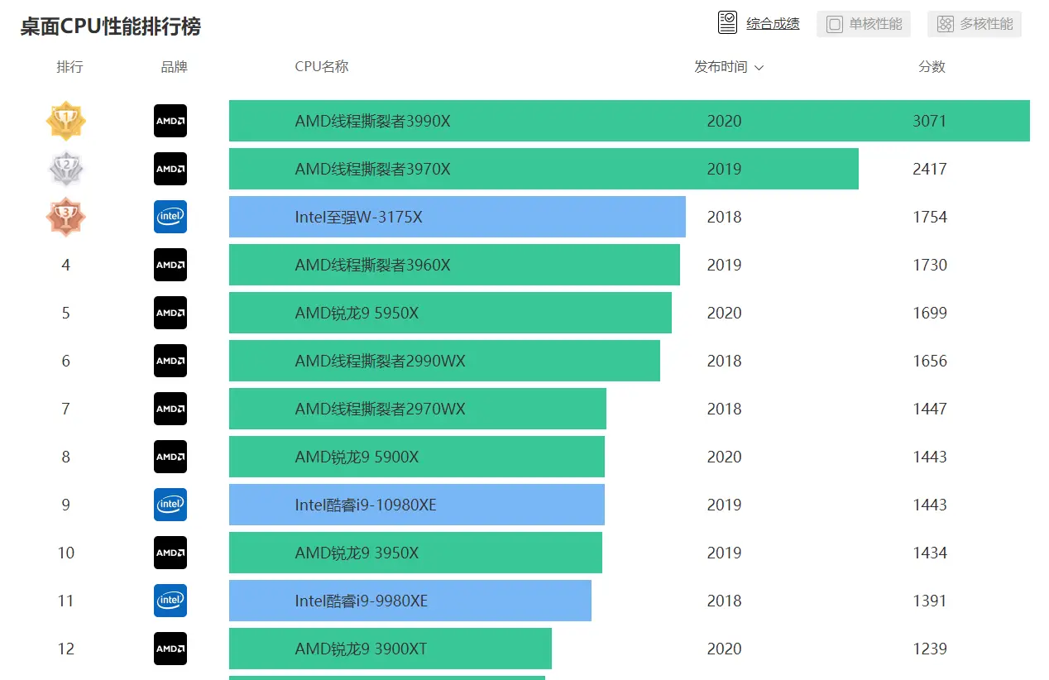Click the 排行 column header
The image size is (1049, 680).
(x=69, y=67)
